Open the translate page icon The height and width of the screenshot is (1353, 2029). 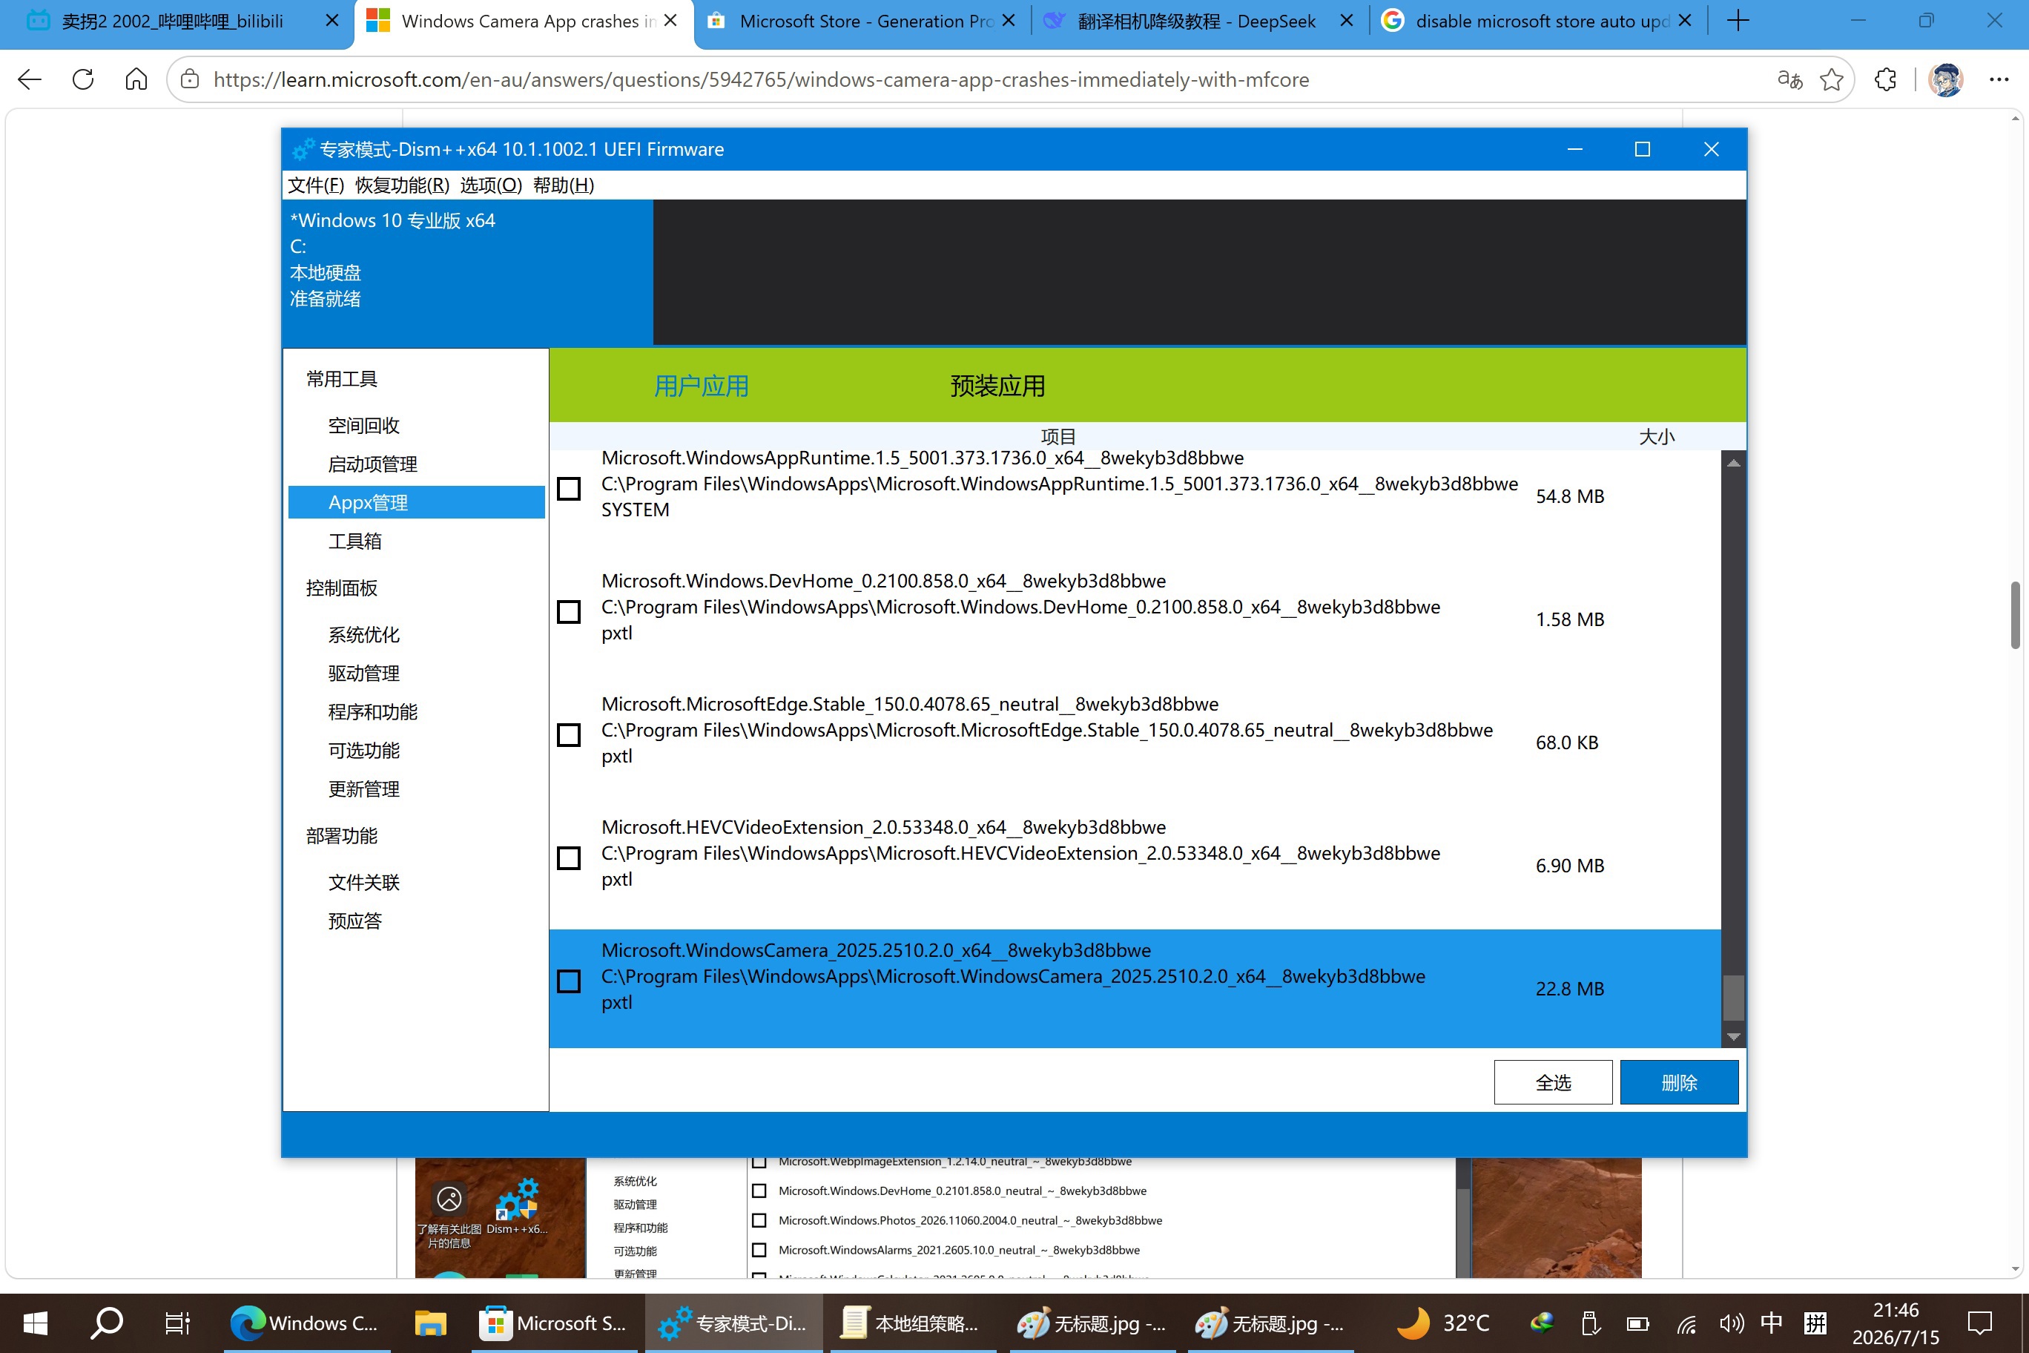click(1789, 79)
